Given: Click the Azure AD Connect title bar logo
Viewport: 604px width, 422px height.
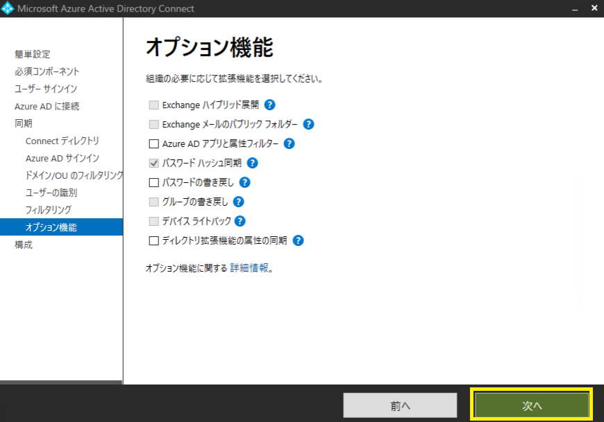Looking at the screenshot, I should tap(8, 8).
